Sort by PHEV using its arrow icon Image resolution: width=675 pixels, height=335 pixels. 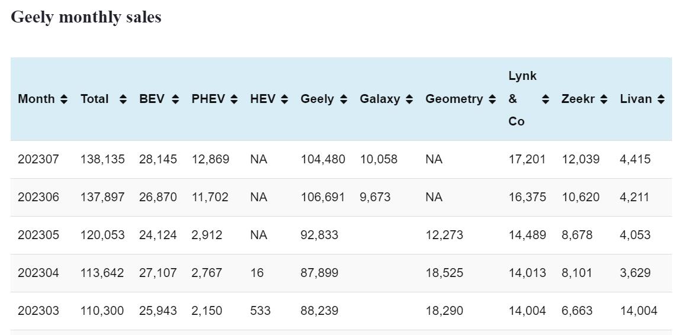point(234,99)
